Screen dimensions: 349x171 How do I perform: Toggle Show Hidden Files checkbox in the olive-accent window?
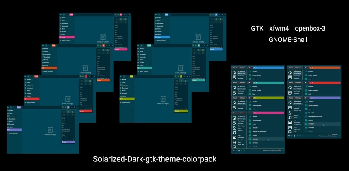point(186,109)
